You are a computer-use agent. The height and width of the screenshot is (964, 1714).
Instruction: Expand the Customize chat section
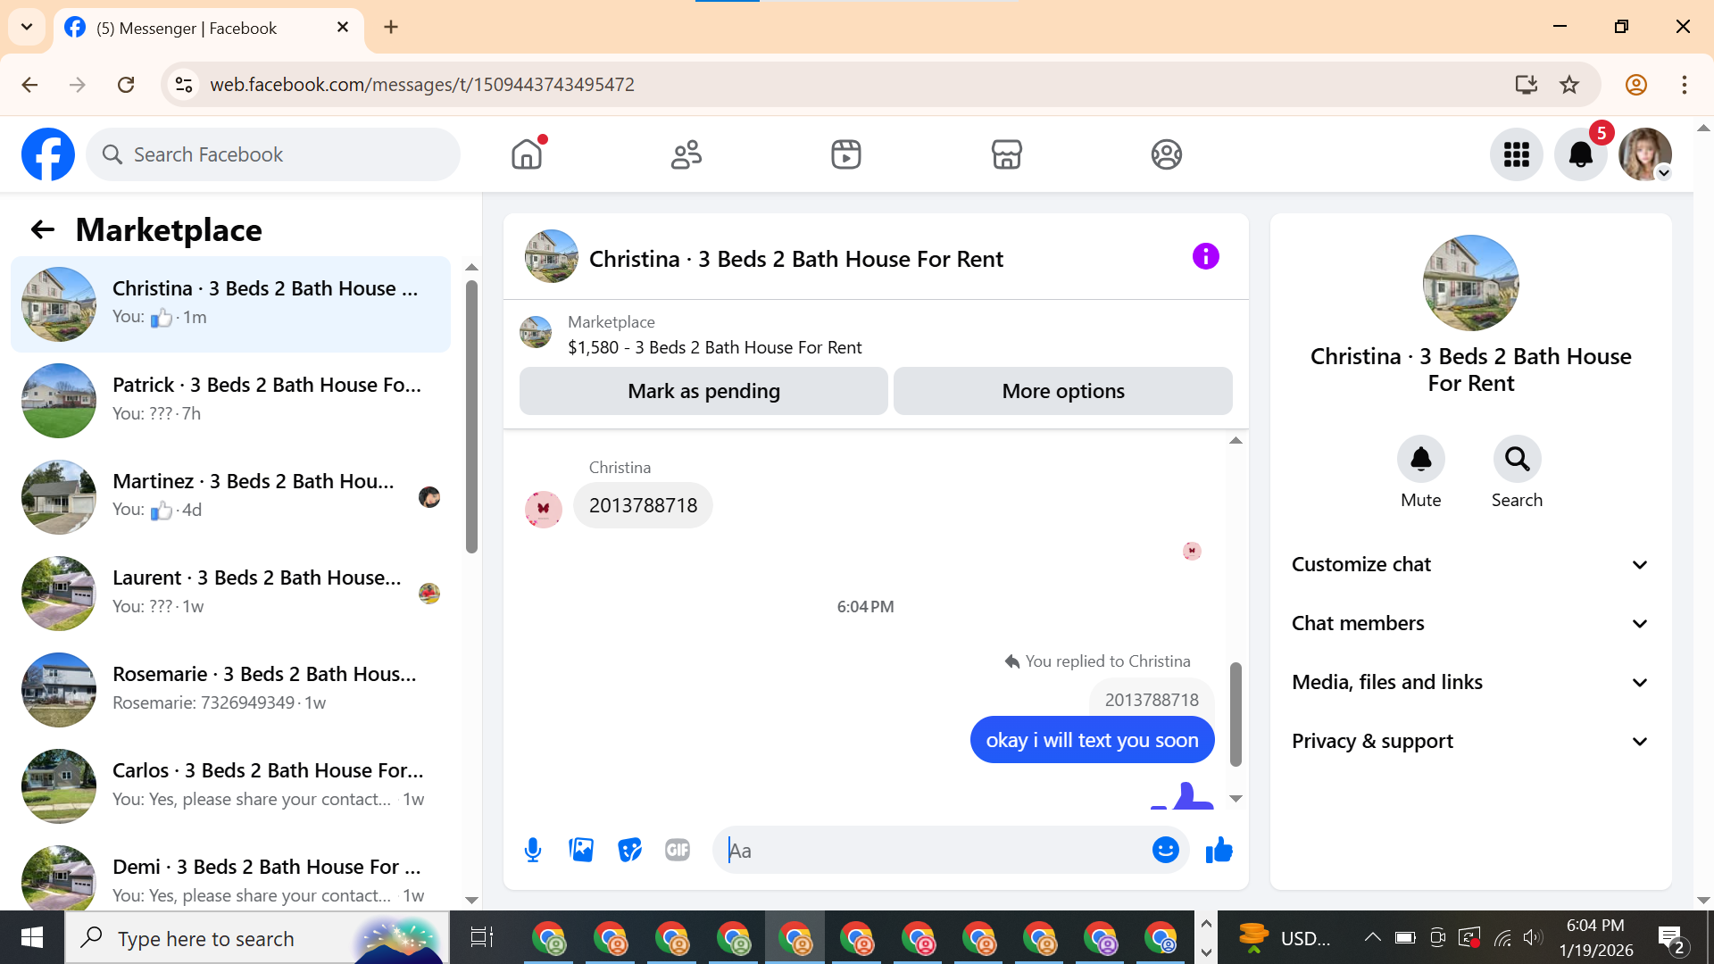(x=1470, y=565)
